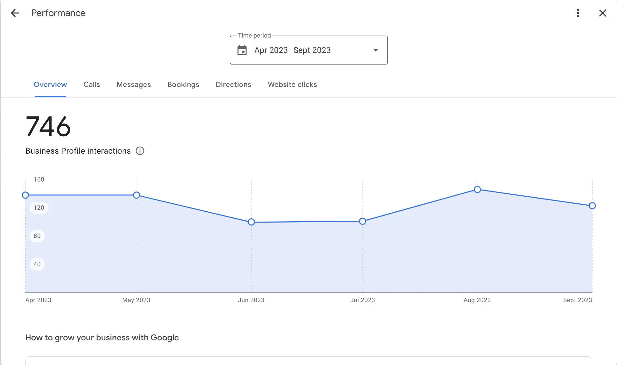Viewport: 617px width, 365px height.
Task: Select the Overview tab
Action: [x=50, y=85]
